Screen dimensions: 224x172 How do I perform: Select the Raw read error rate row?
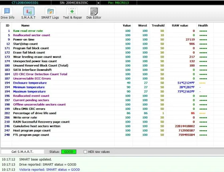(x=107, y=31)
